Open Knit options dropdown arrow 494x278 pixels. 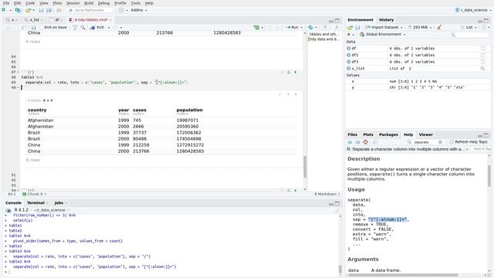tap(109, 28)
